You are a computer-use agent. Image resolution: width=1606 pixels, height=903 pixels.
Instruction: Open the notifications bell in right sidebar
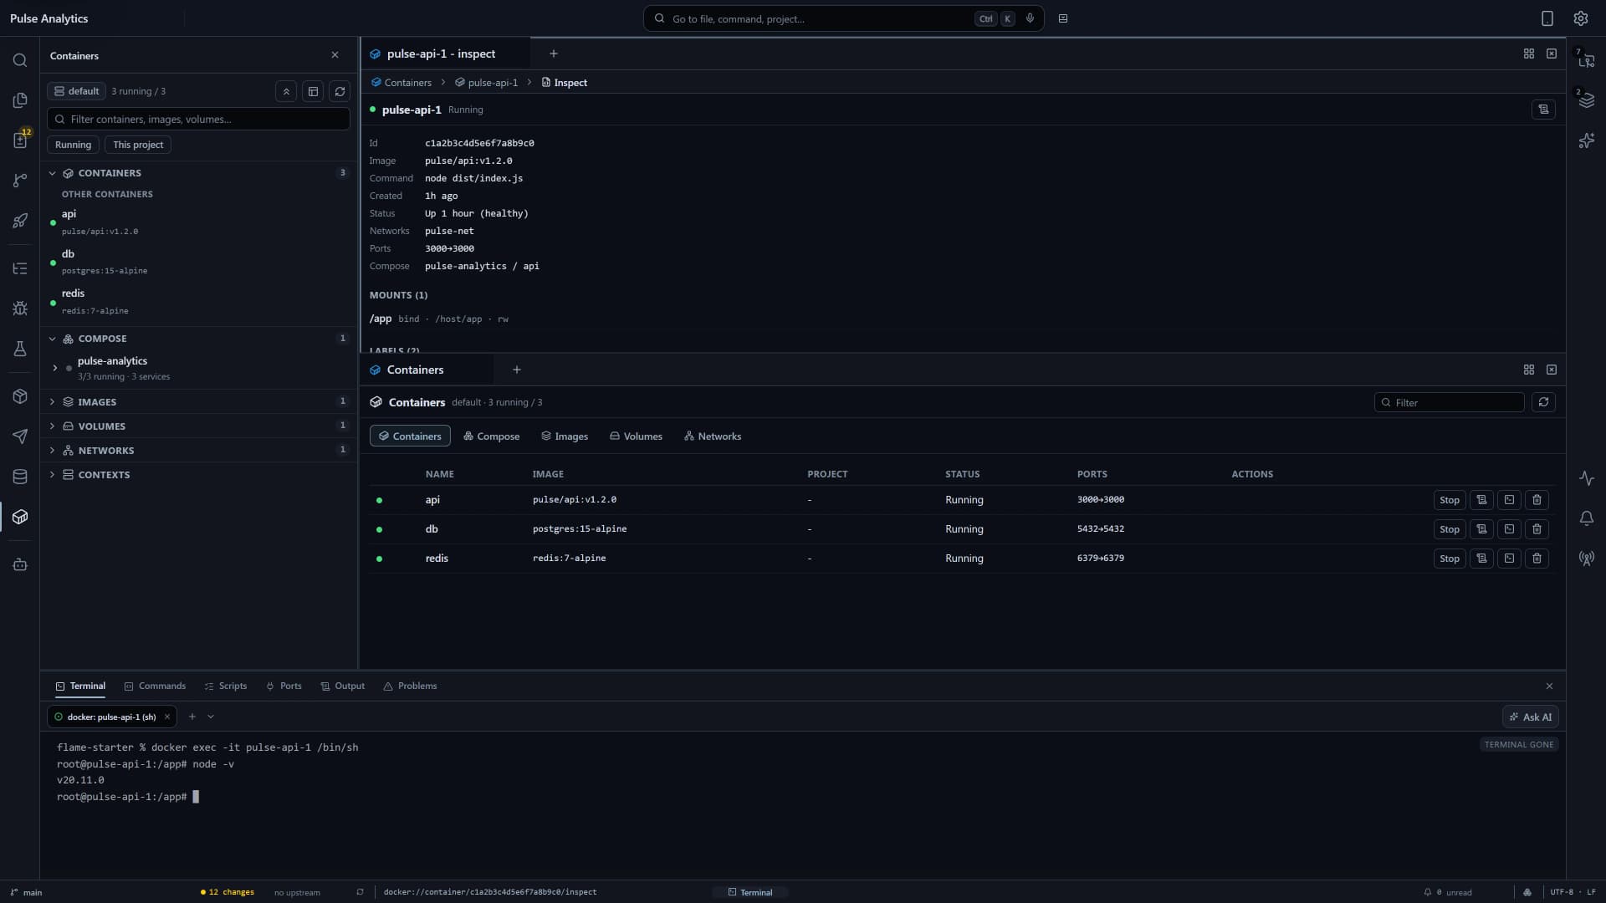1587,518
